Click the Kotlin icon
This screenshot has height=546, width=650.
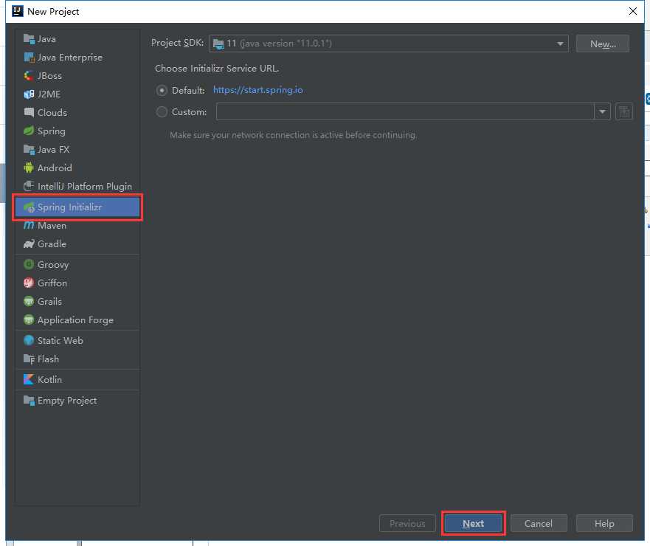29,379
